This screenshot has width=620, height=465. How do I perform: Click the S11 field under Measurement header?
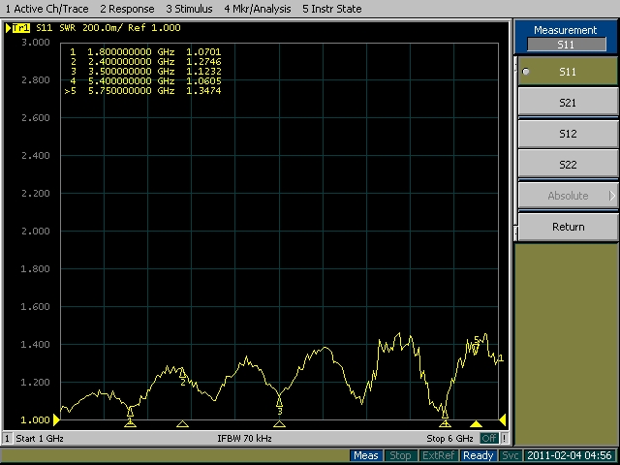coord(566,45)
